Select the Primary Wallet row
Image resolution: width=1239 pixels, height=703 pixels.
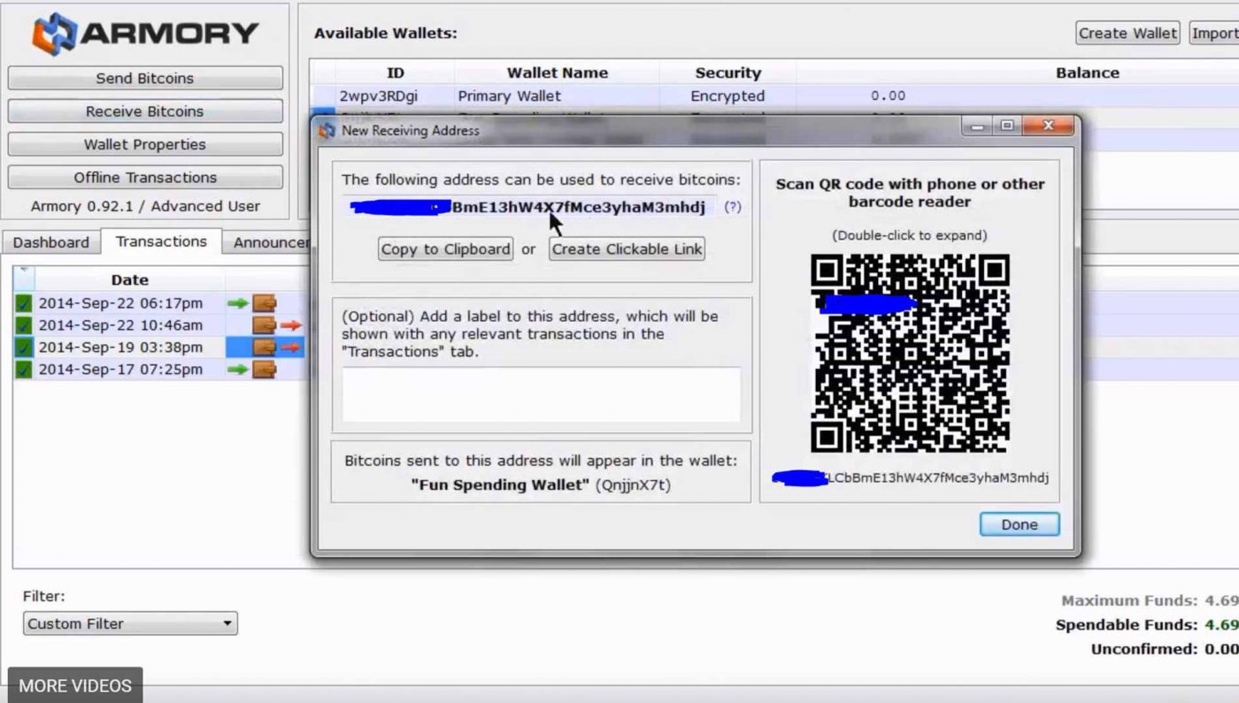[x=774, y=96]
